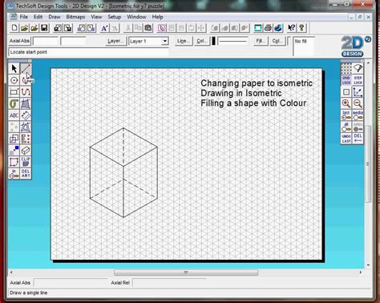The height and width of the screenshot is (303, 380).
Task: Open the Edit menu
Action: [38, 17]
